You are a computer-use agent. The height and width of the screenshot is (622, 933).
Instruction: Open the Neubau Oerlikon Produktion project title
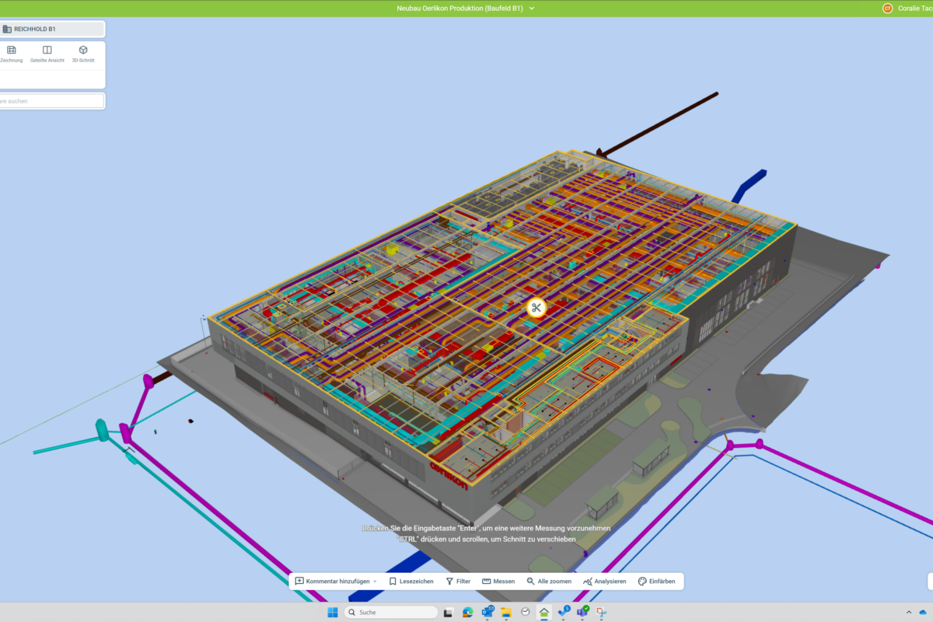(x=460, y=9)
